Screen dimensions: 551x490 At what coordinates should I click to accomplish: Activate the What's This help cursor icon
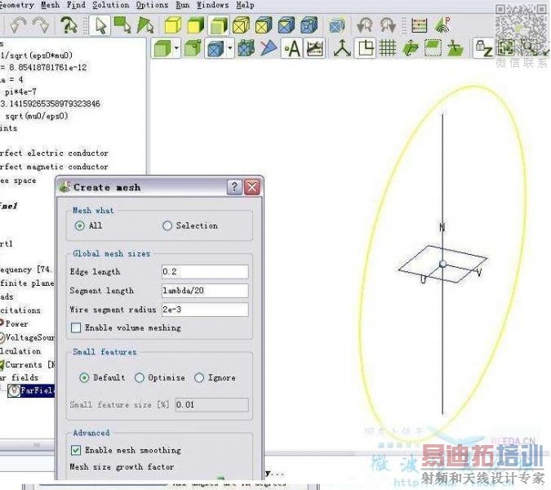[x=69, y=25]
